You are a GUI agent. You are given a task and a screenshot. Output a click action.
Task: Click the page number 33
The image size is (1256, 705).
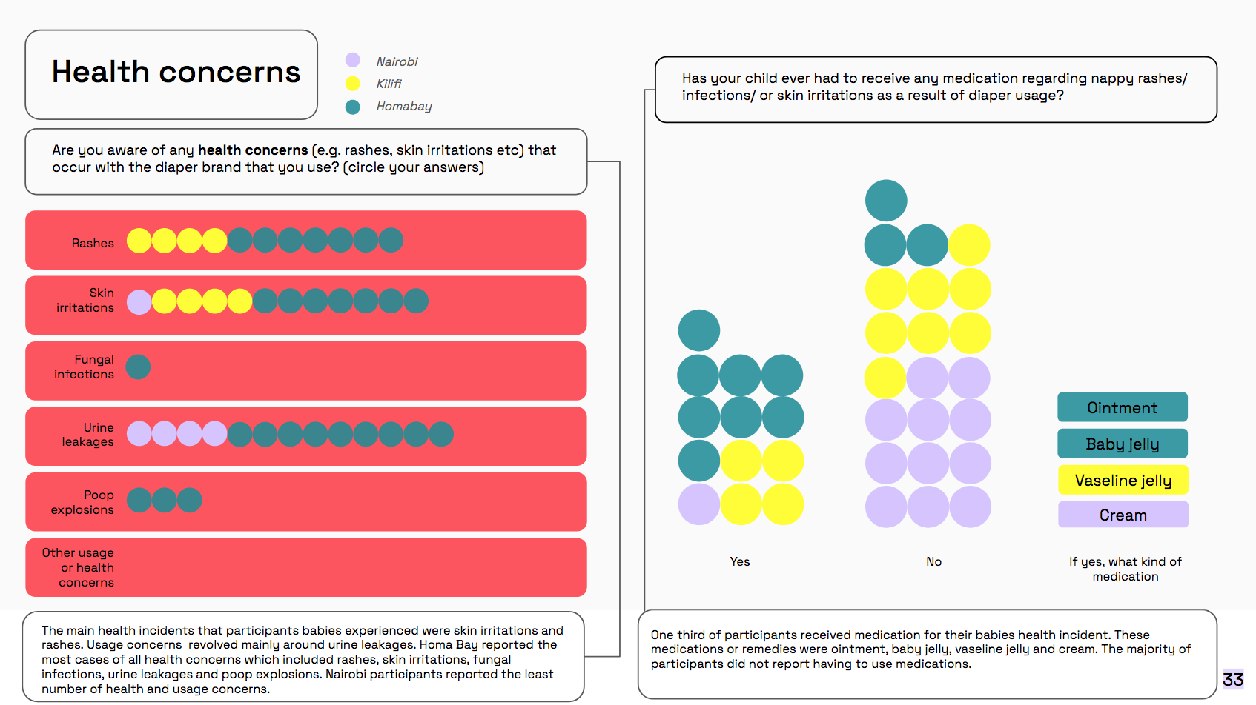tap(1233, 679)
